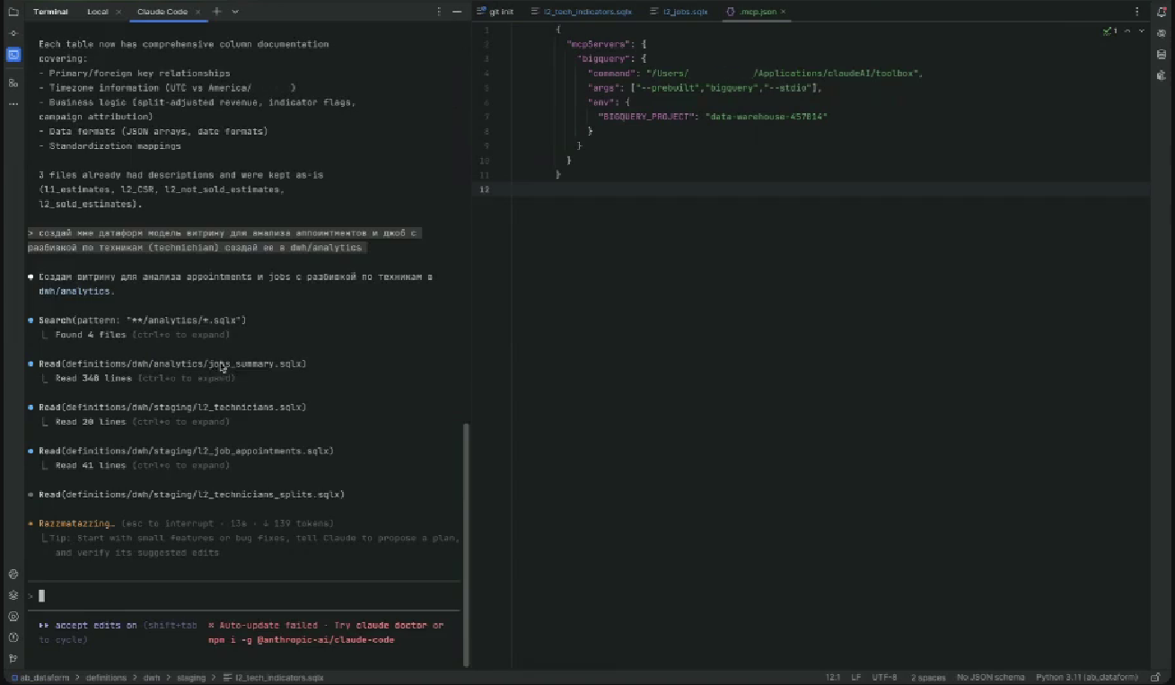Open the Database tool window icon
Image resolution: width=1175 pixels, height=685 pixels.
coord(1162,55)
